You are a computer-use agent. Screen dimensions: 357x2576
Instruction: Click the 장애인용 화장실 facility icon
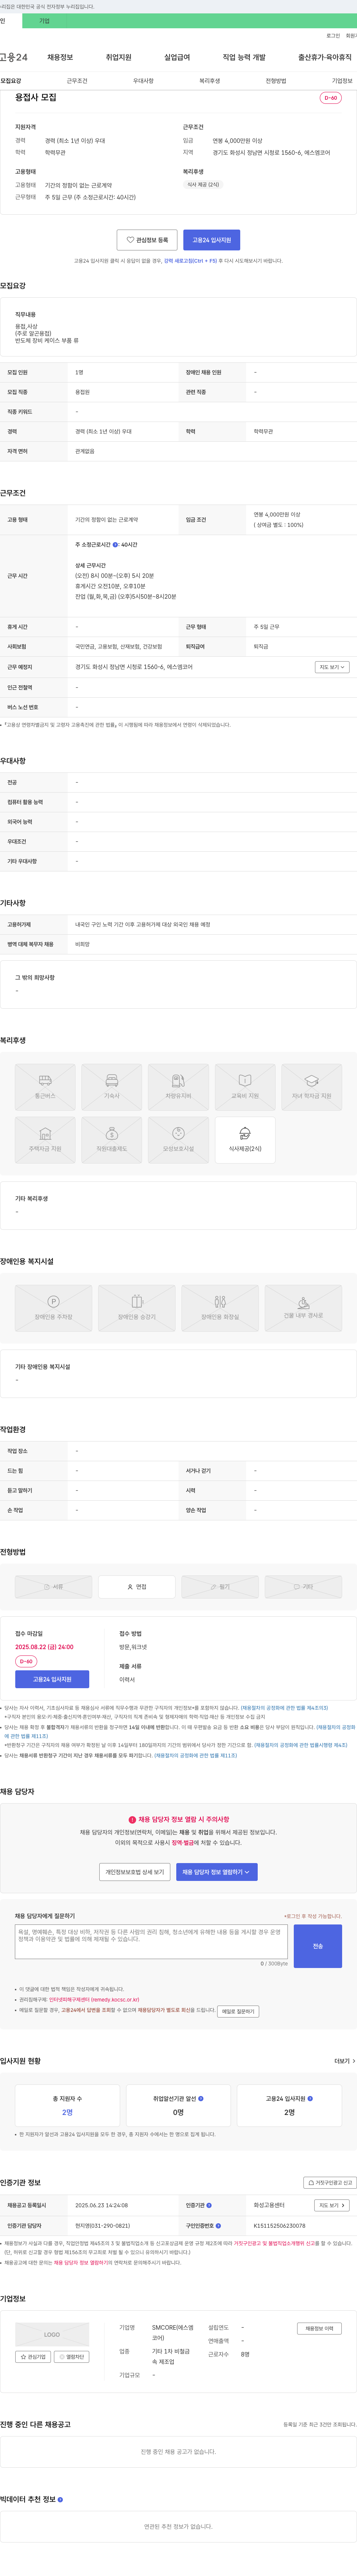point(220,1307)
